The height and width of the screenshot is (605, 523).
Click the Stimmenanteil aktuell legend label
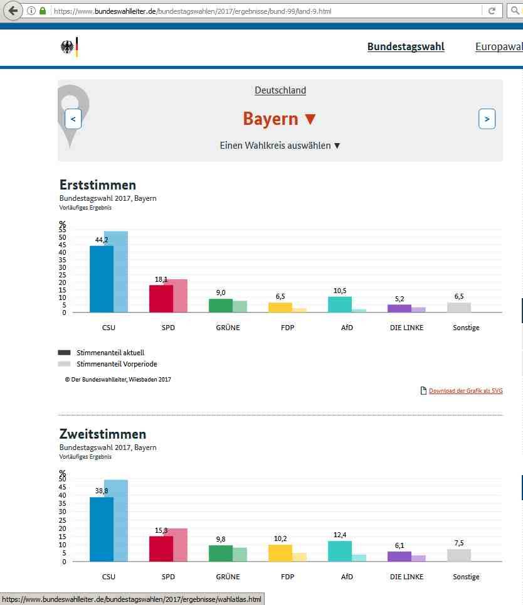[110, 353]
